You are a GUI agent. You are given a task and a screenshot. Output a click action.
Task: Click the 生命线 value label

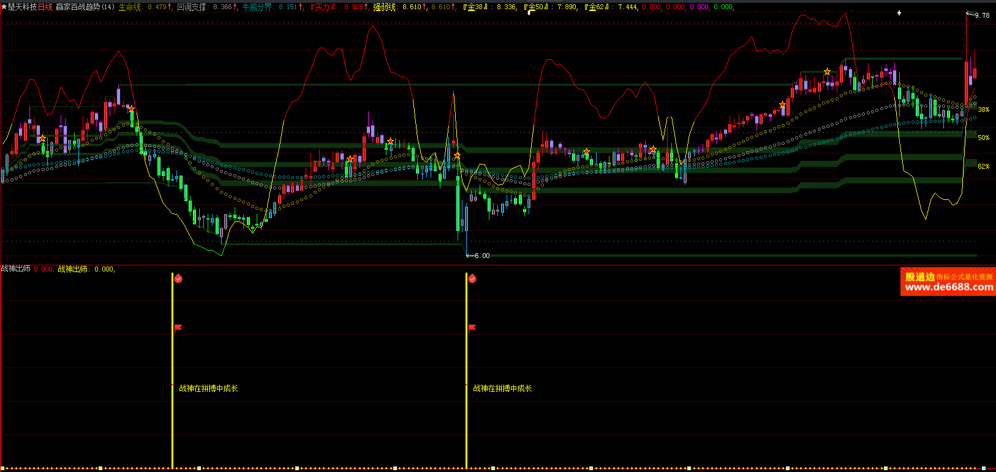130,7
